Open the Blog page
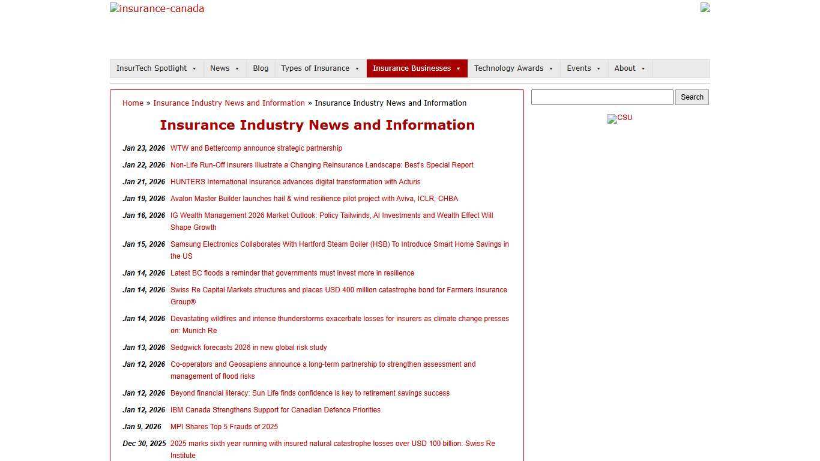The height and width of the screenshot is (461, 820). coord(261,68)
